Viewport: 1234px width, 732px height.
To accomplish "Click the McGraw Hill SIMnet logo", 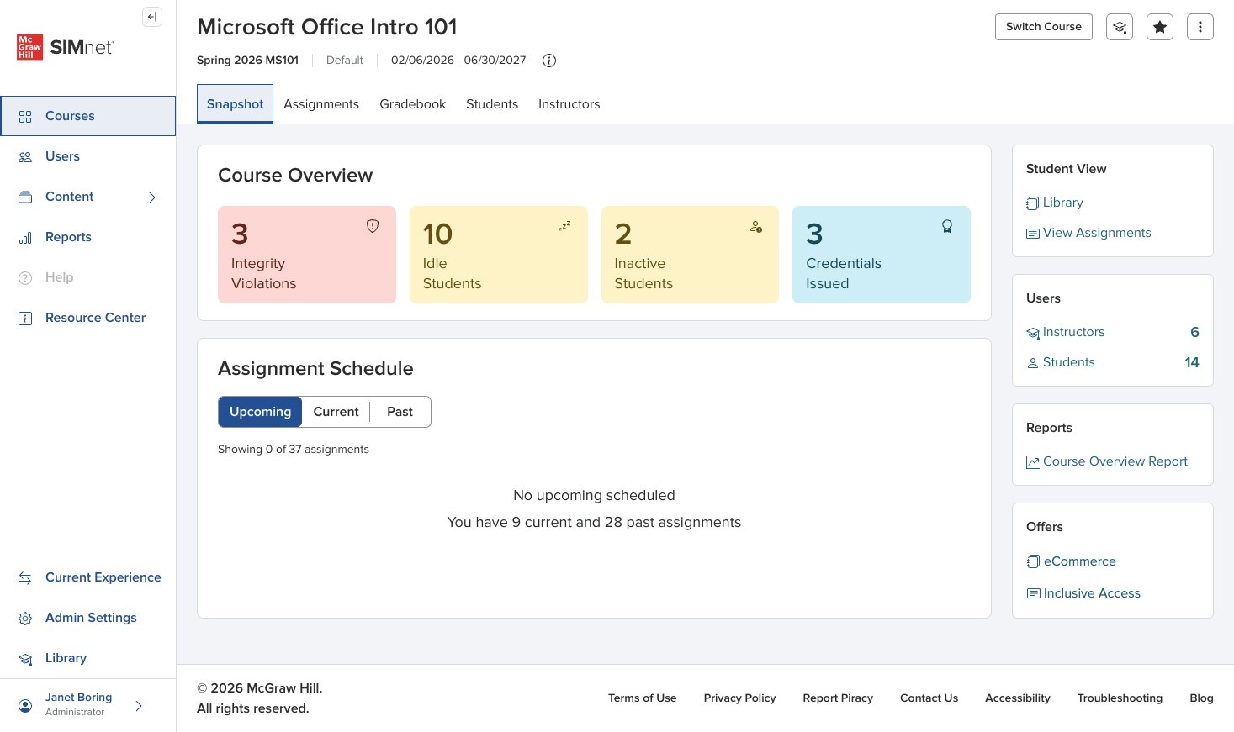I will coord(65,47).
